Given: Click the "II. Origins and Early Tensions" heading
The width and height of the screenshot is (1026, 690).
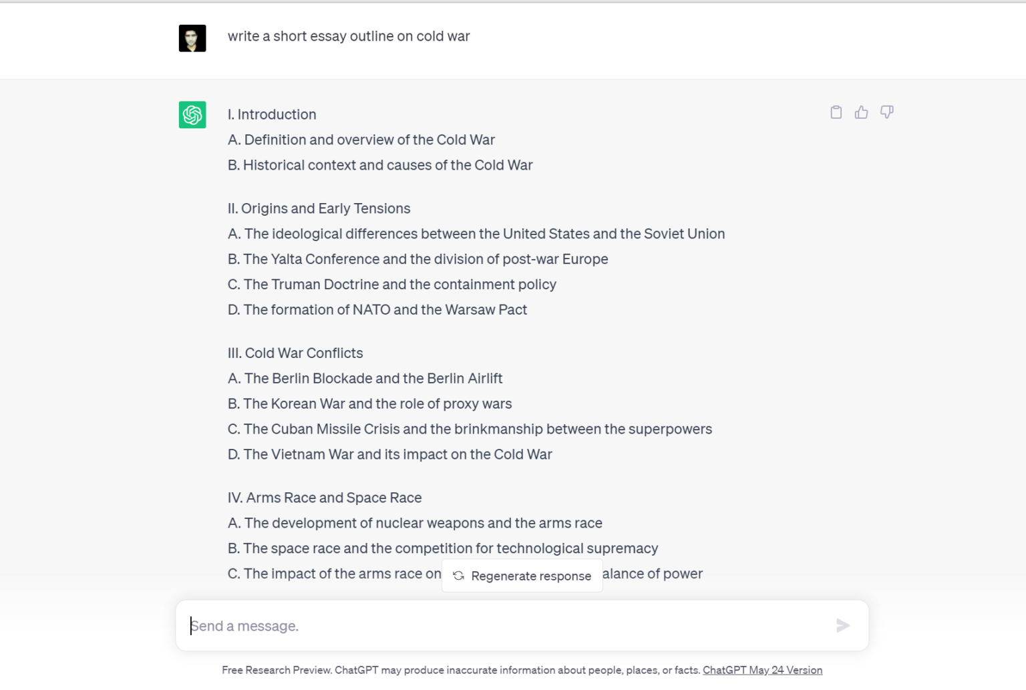Looking at the screenshot, I should coord(319,208).
